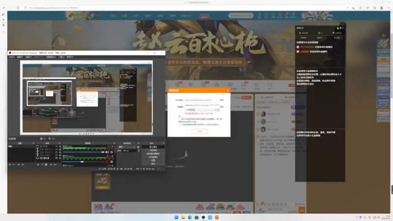This screenshot has height=221, width=393.
Task: Open source properties gear under Sources list
Action: tap(46, 165)
